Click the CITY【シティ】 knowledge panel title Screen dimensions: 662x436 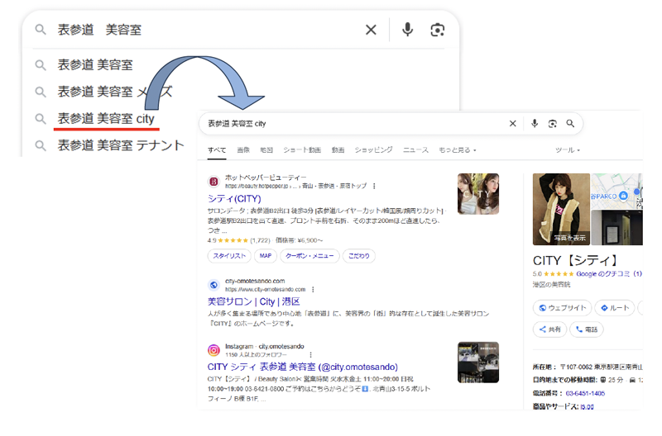pos(576,260)
